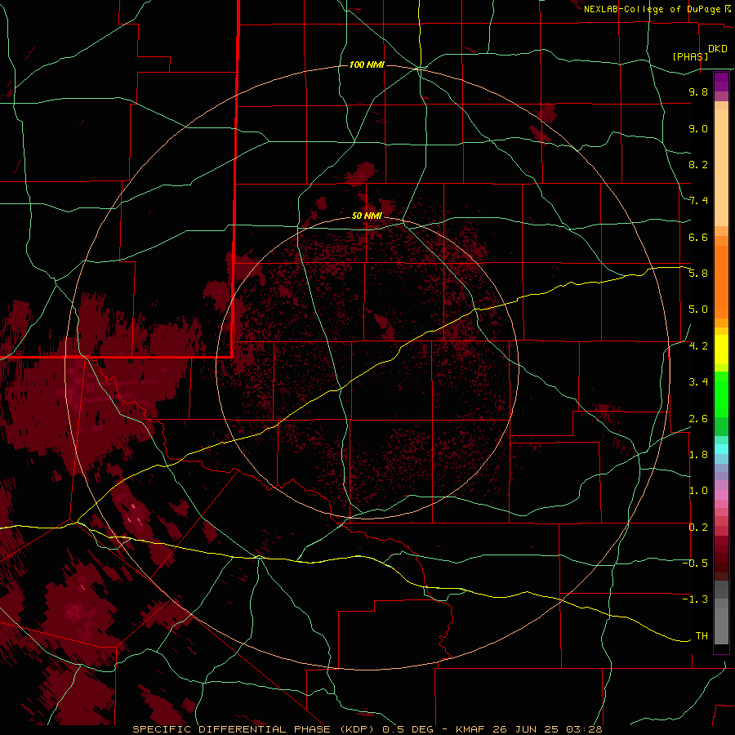Viewport: 735px width, 735px height.
Task: Click the 4.2 value on the color scale
Action: tap(698, 346)
